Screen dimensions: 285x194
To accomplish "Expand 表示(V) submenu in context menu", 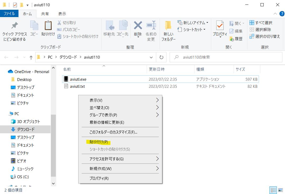I will [x=120, y=100].
